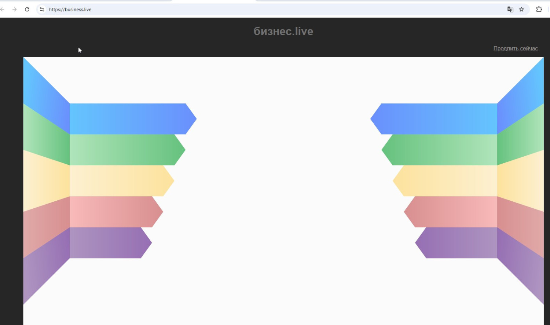Click the left green arrow banner
The width and height of the screenshot is (550, 325).
pyautogui.click(x=123, y=150)
